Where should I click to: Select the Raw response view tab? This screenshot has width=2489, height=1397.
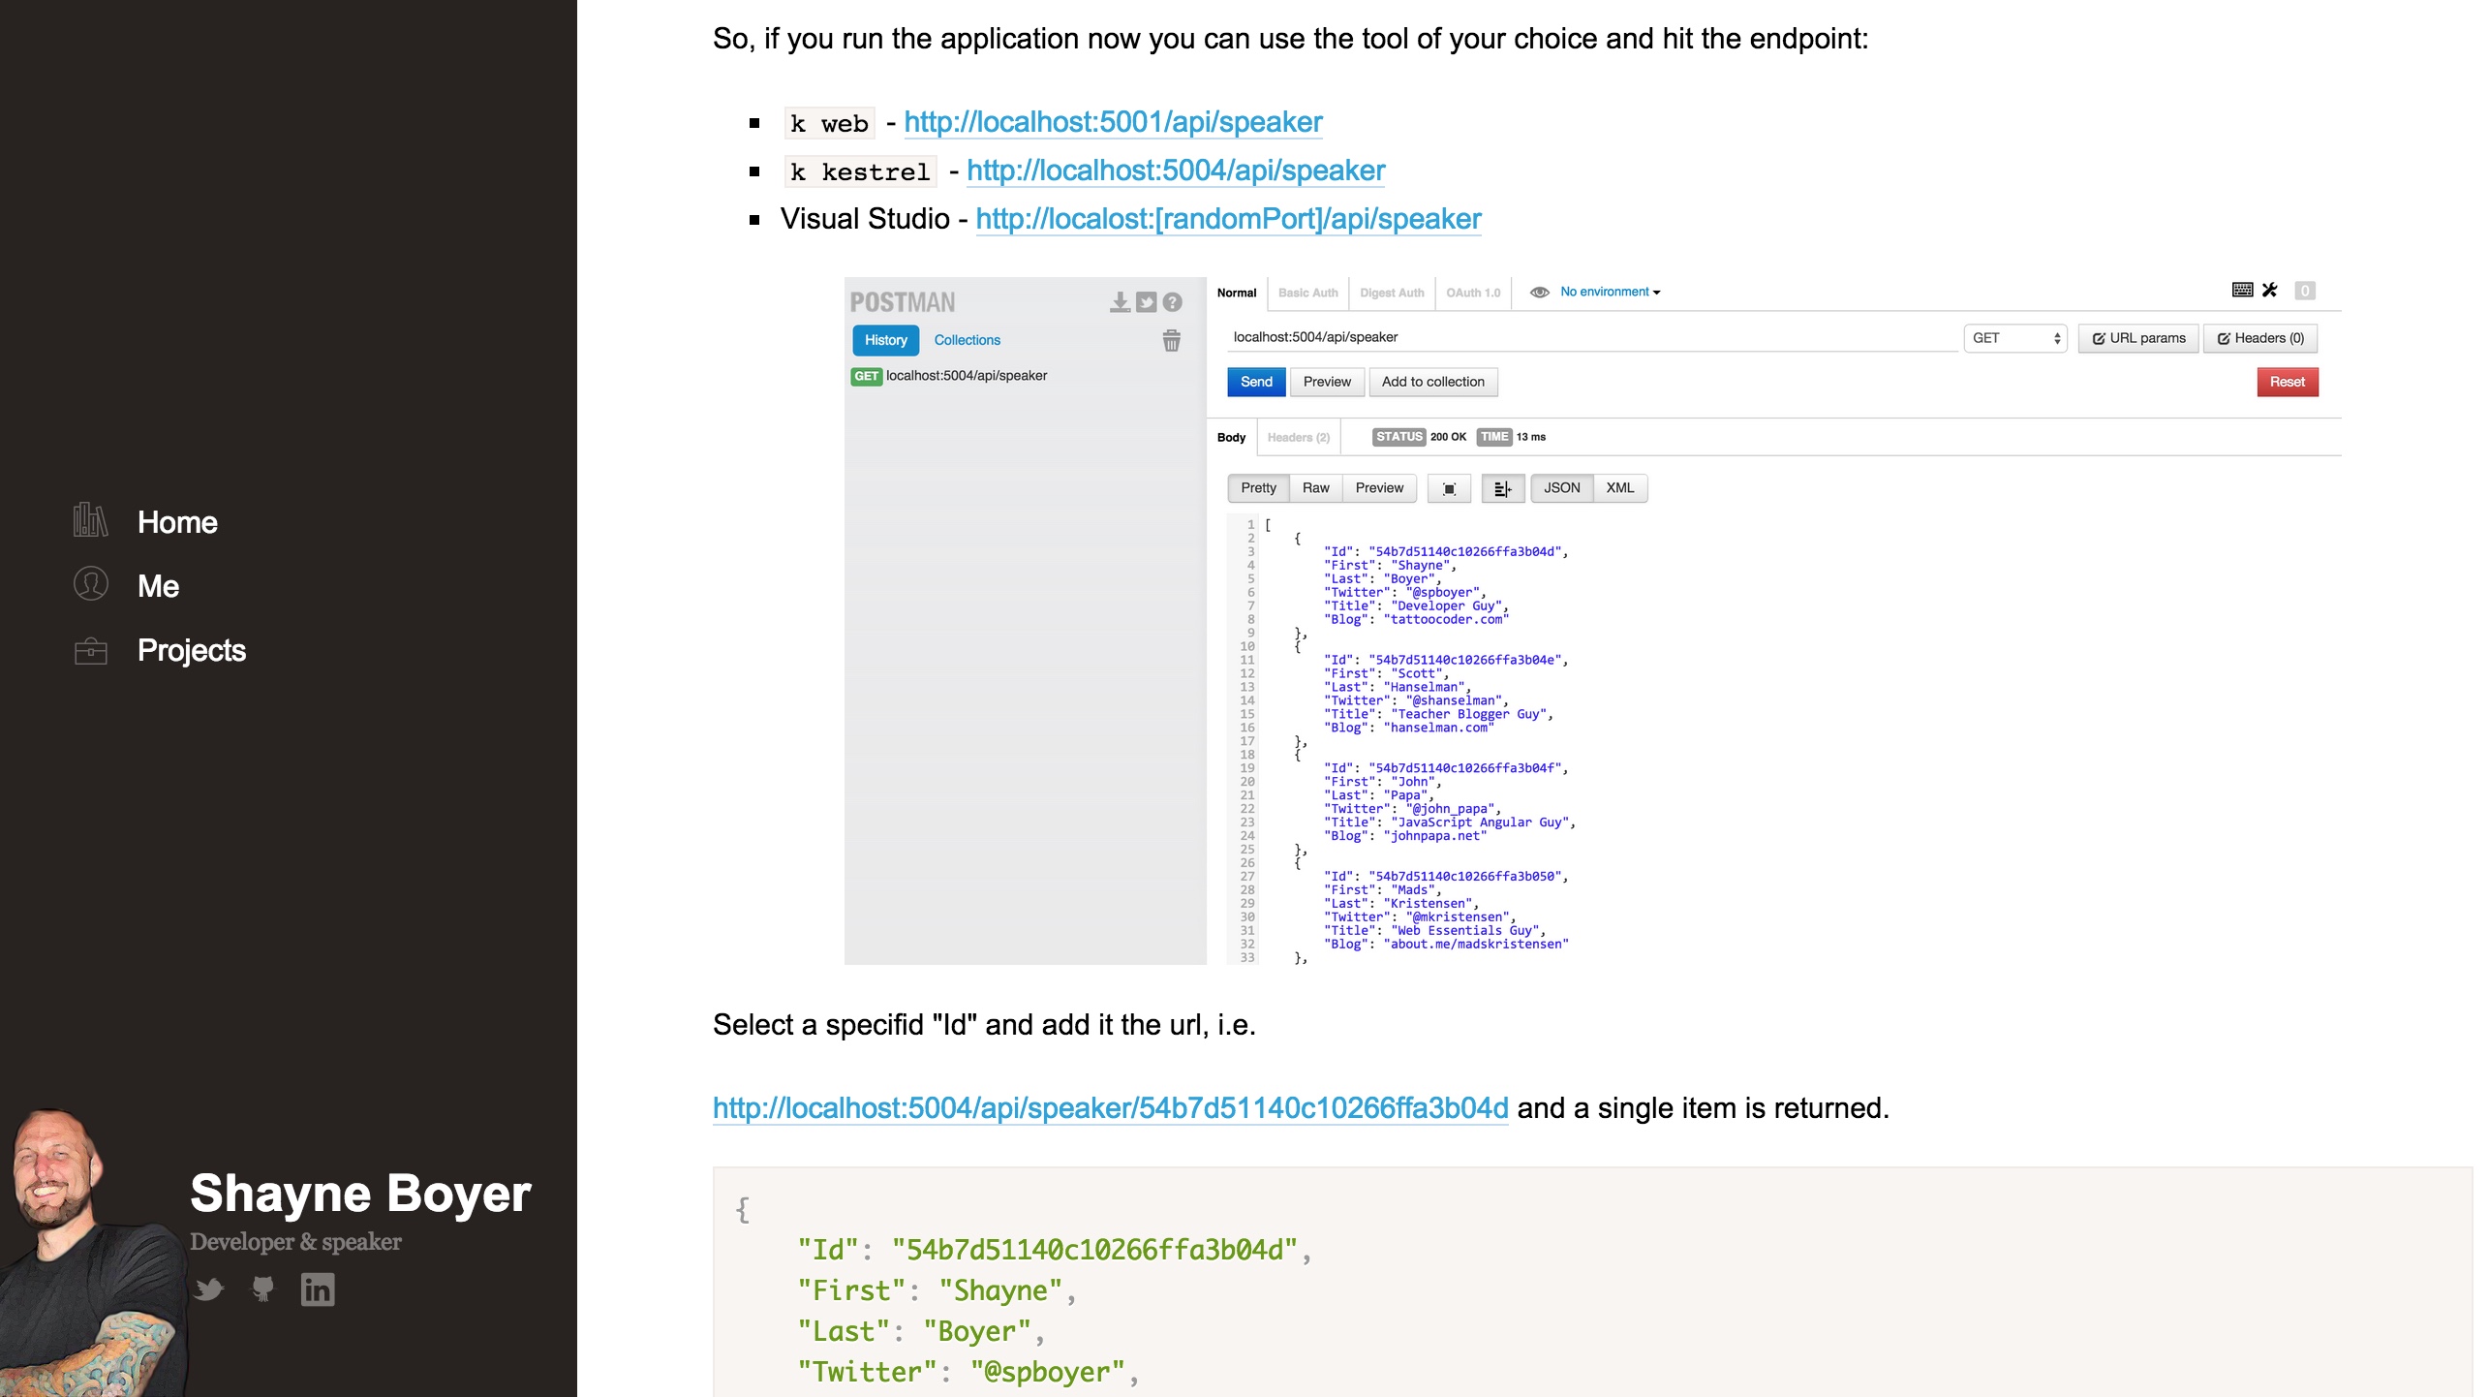(1315, 488)
